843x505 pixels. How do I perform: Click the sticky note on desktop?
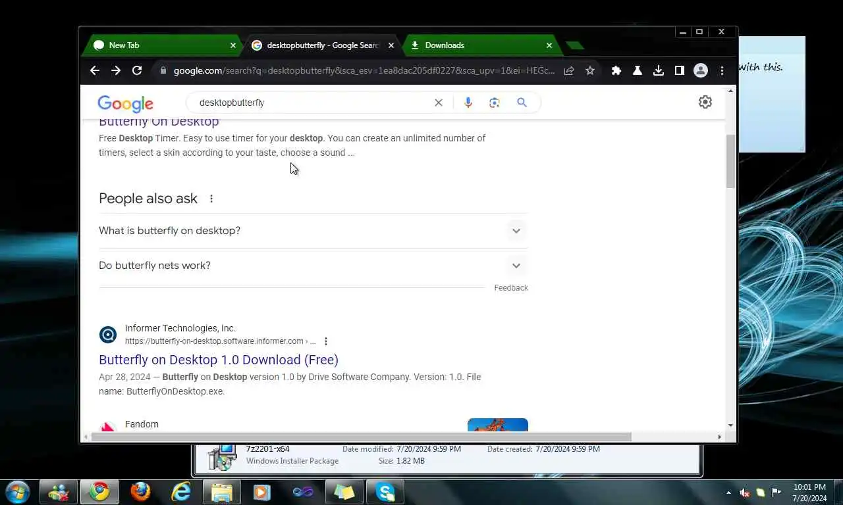(x=772, y=94)
